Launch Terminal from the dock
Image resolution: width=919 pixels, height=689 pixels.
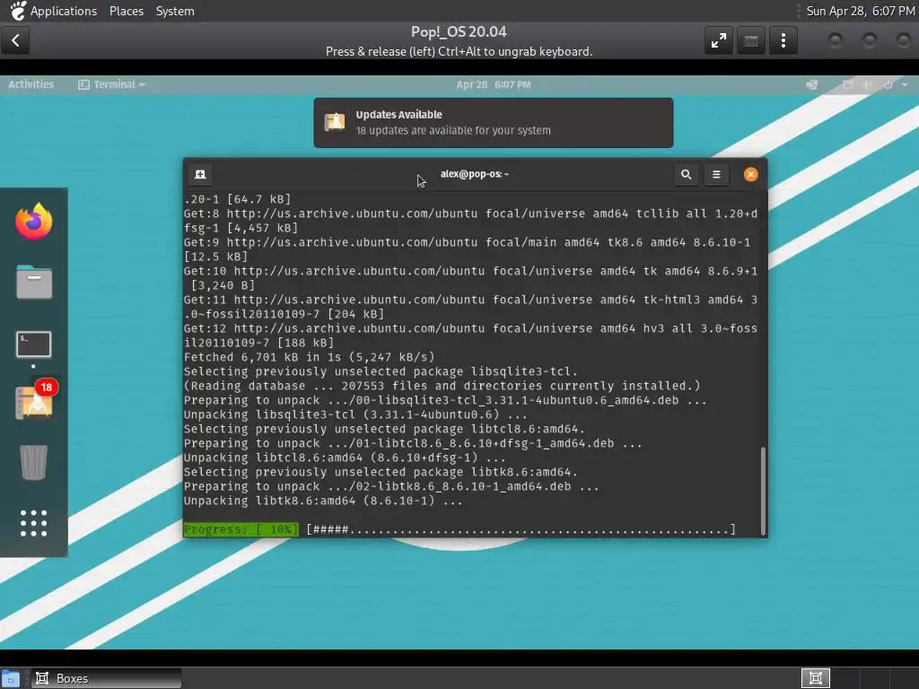pos(33,344)
